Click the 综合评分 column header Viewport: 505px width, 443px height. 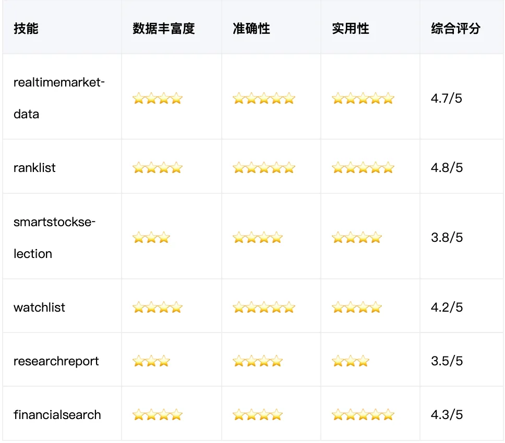[x=455, y=29]
